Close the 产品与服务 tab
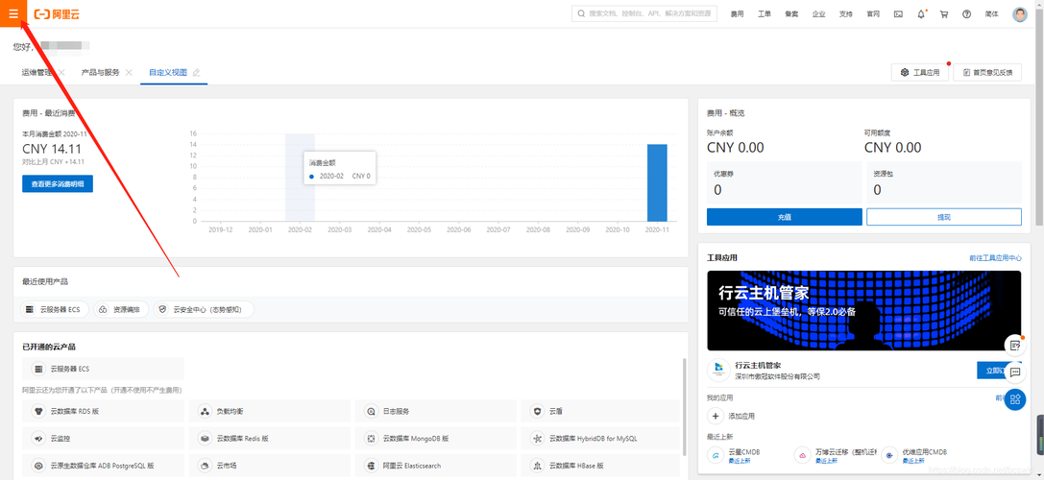The width and height of the screenshot is (1044, 480). [129, 72]
